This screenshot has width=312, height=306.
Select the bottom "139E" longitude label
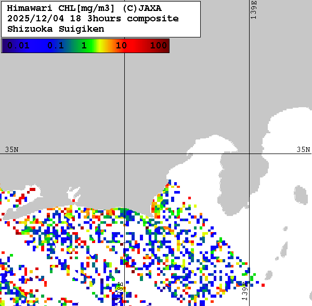coord(245,290)
